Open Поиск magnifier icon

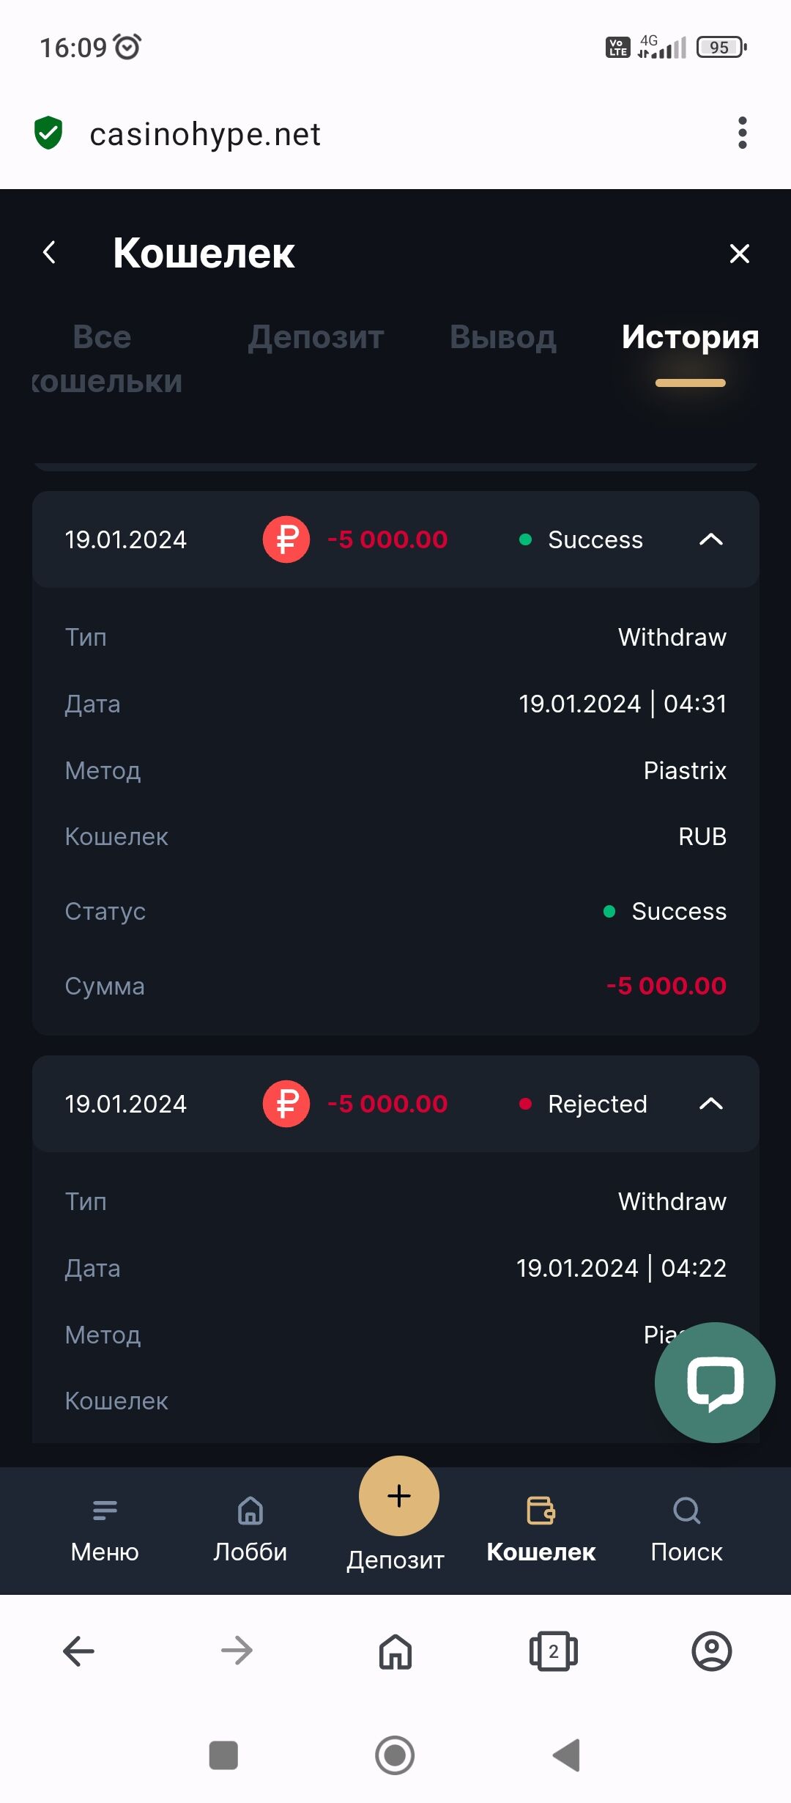click(687, 1510)
